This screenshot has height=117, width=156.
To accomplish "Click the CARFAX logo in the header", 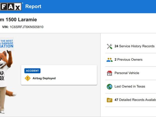I will pos(11,7).
